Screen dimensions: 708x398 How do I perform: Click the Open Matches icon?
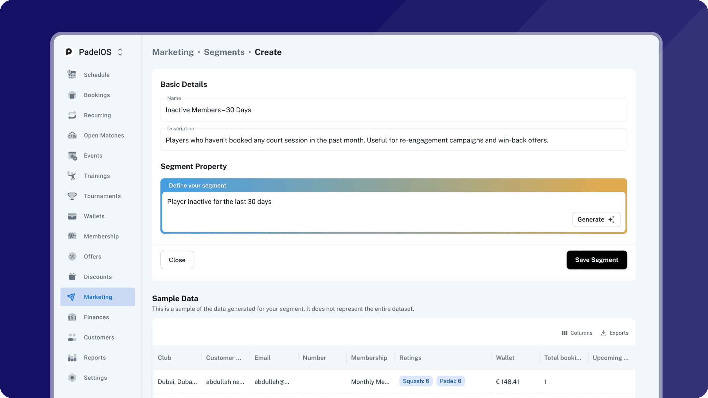tap(72, 135)
